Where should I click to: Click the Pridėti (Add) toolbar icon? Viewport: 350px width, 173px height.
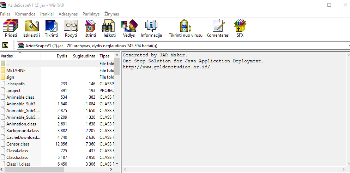[x=11, y=25]
